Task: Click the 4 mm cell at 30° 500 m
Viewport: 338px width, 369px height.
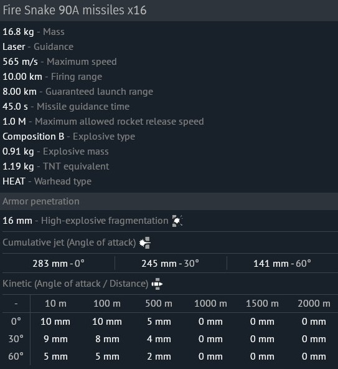Action: 159,339
